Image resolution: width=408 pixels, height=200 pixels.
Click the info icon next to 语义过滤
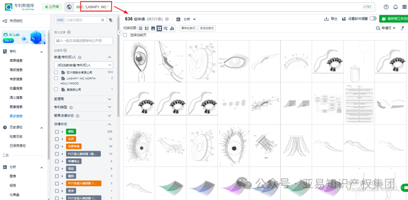click(69, 32)
